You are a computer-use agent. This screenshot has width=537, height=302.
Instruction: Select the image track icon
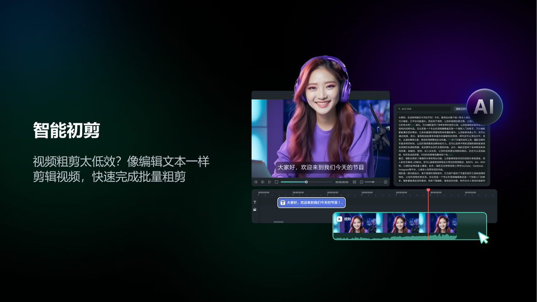[x=255, y=209]
